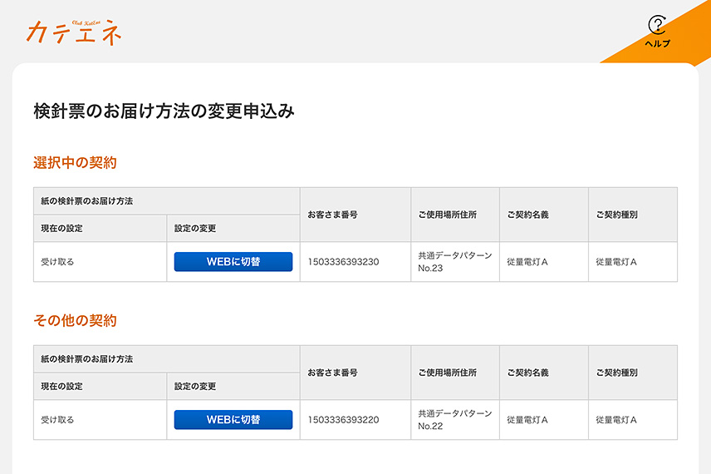Click お客さま番号 header in selected contract table
Image resolution: width=711 pixels, height=474 pixels.
pyautogui.click(x=332, y=215)
